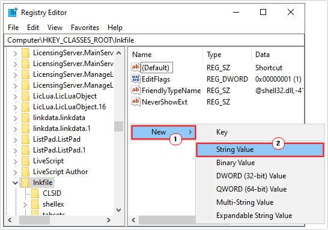This screenshot has height=230, width=328.
Task: Expand the linkdata.linkdata key
Action: pos(15,118)
